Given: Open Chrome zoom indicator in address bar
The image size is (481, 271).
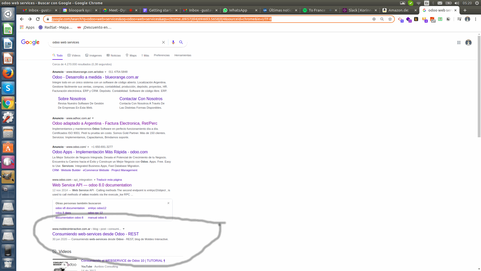Looking at the screenshot, I should 382,19.
